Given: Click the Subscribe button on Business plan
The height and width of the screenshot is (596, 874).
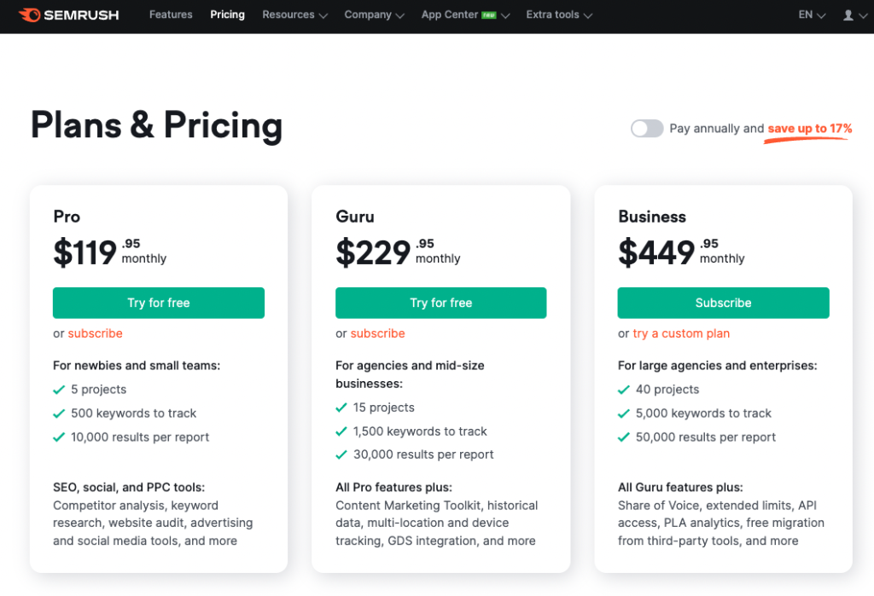Looking at the screenshot, I should pyautogui.click(x=723, y=303).
